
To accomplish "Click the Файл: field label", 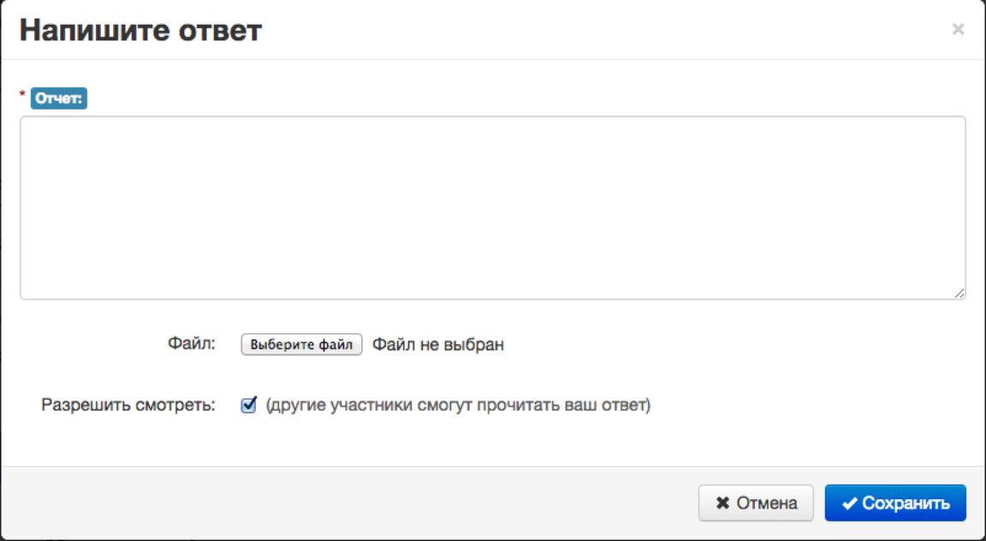I will coord(191,344).
